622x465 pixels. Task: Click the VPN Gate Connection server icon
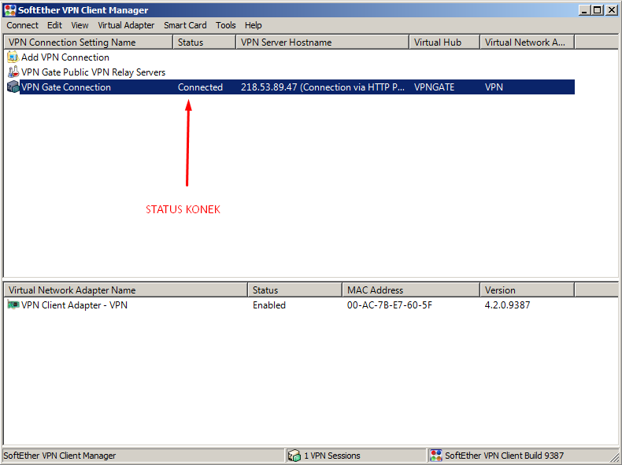[x=13, y=87]
